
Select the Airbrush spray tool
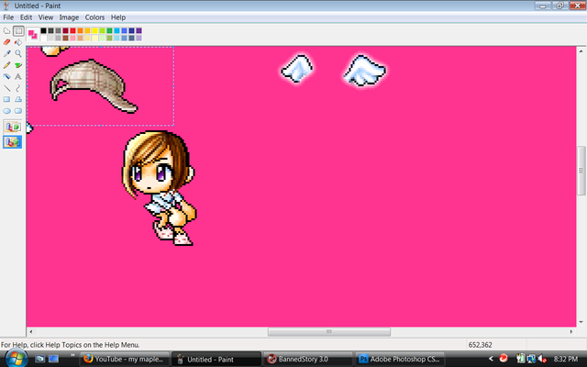(x=6, y=76)
